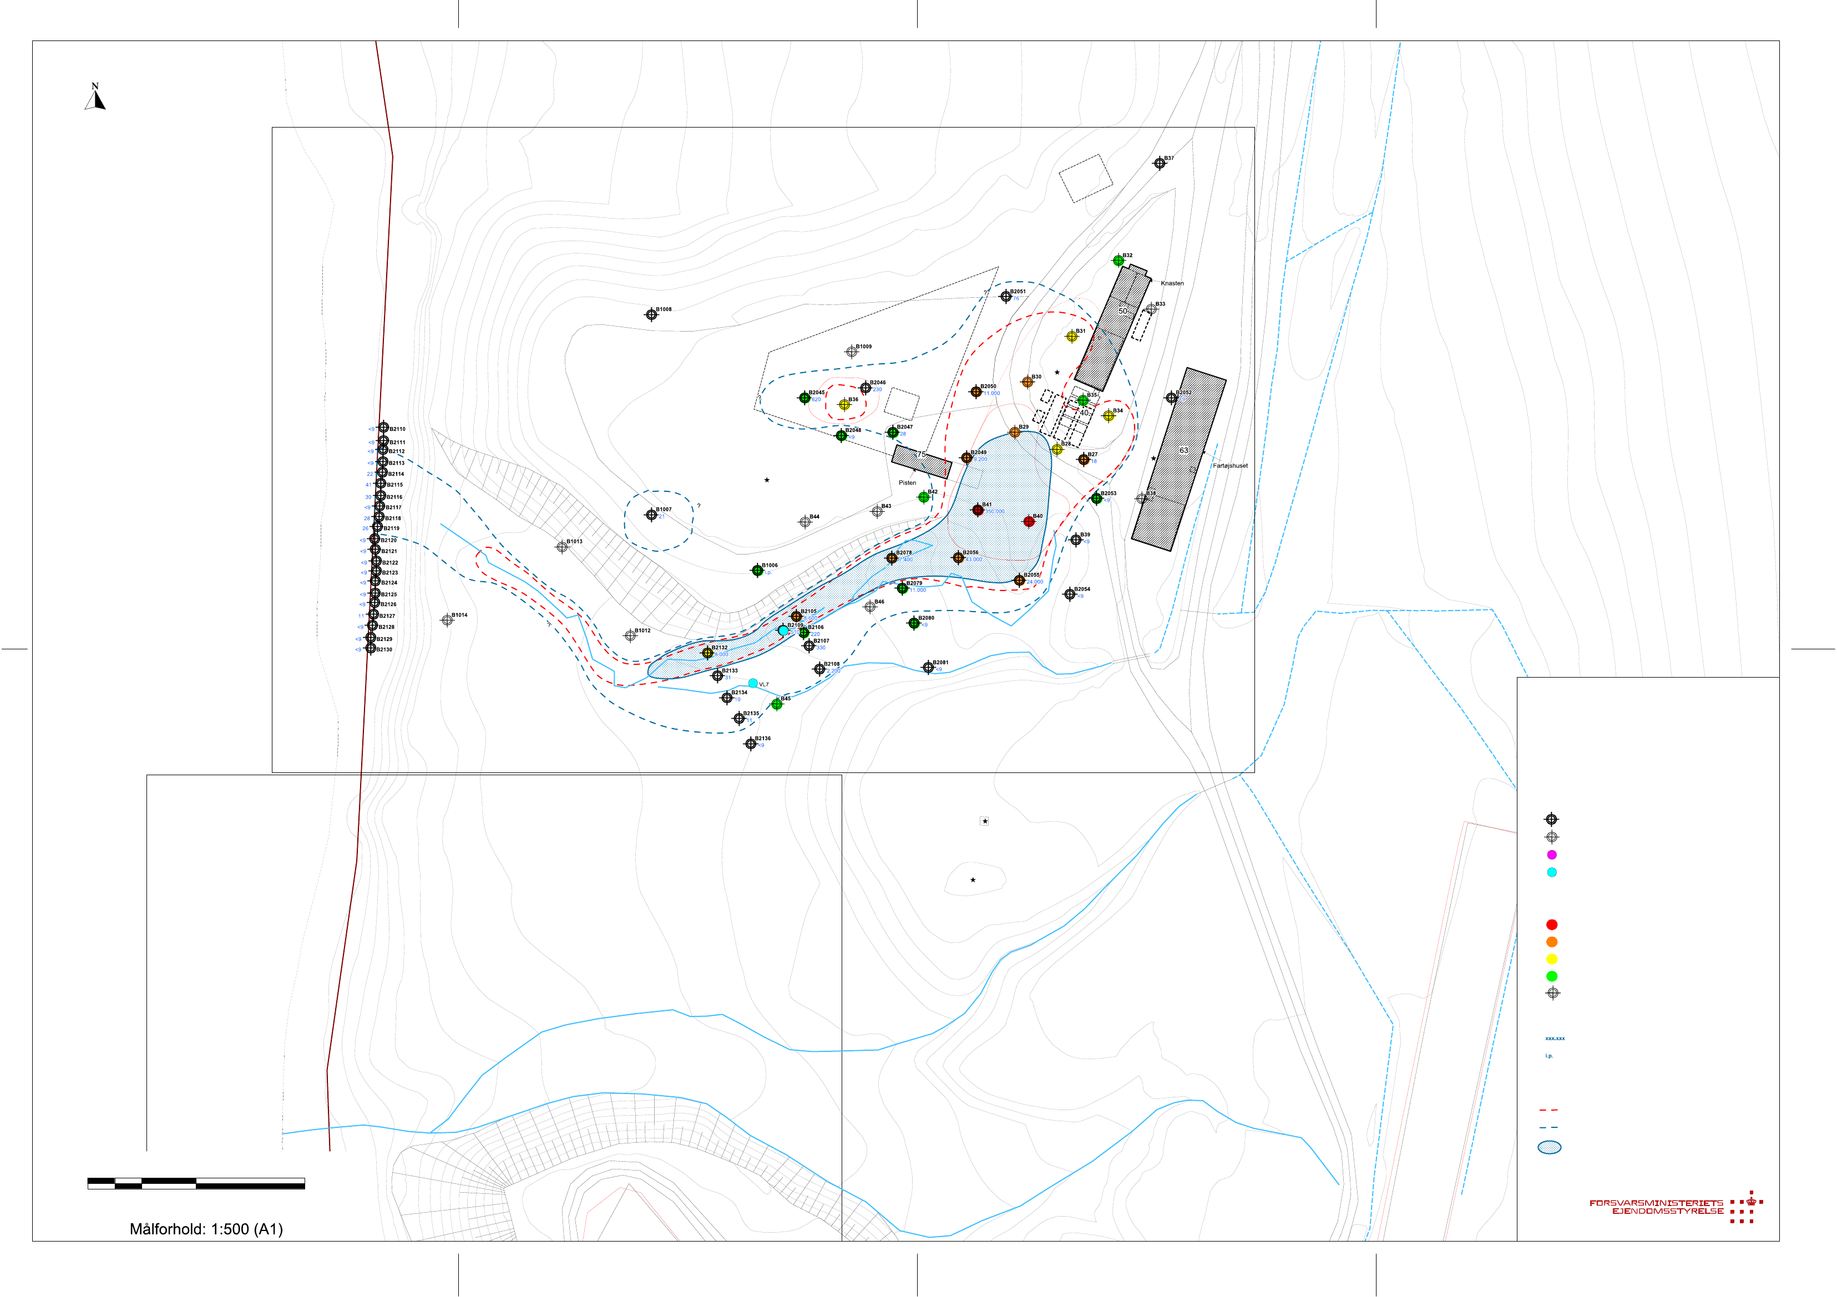Image resolution: width=1837 pixels, height=1297 pixels.
Task: Click the red dashed line legend sample
Action: point(1548,1110)
